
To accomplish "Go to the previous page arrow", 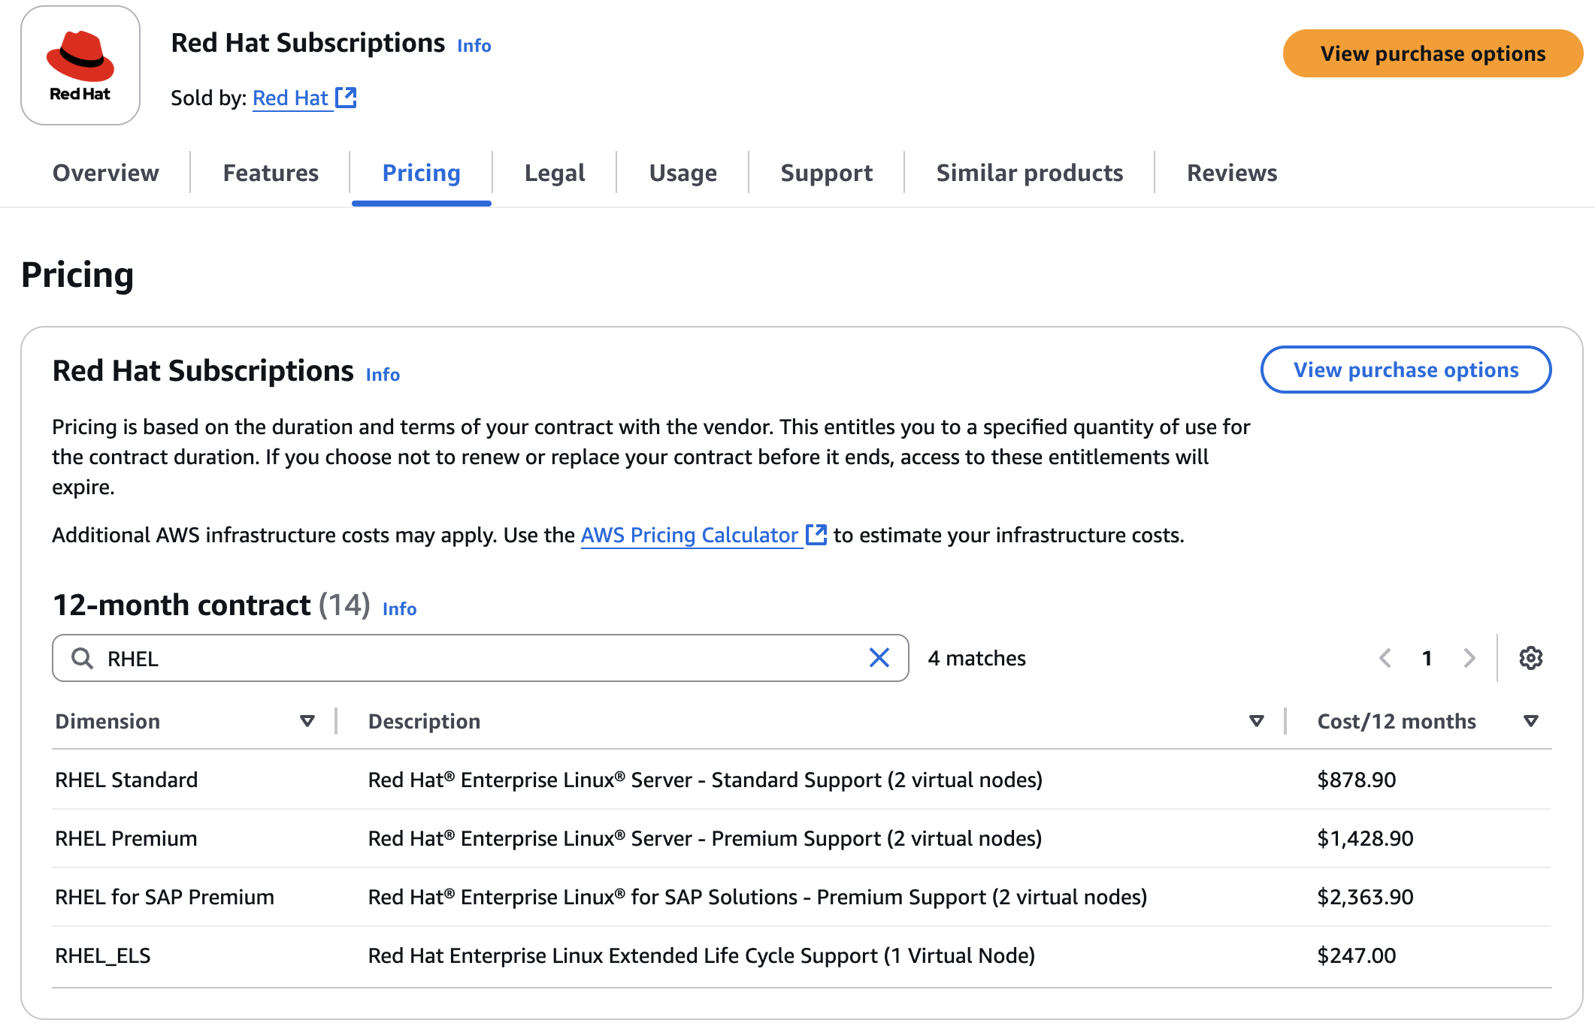I will click(x=1385, y=658).
